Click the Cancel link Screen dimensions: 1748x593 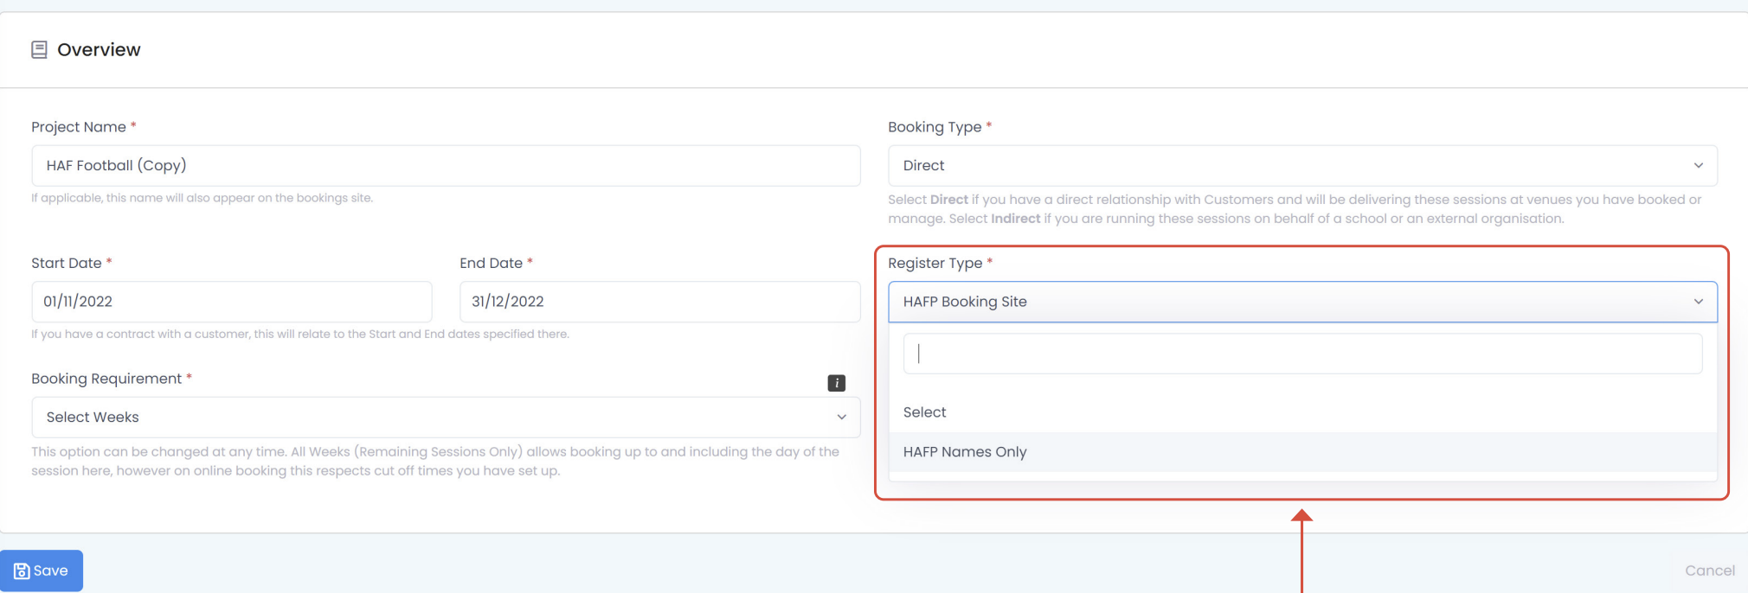[x=1709, y=571]
